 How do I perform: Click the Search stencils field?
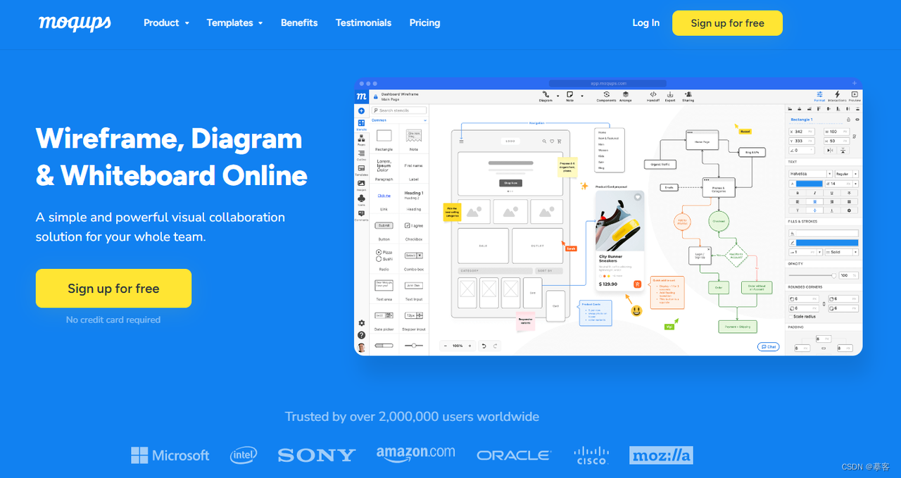point(399,111)
